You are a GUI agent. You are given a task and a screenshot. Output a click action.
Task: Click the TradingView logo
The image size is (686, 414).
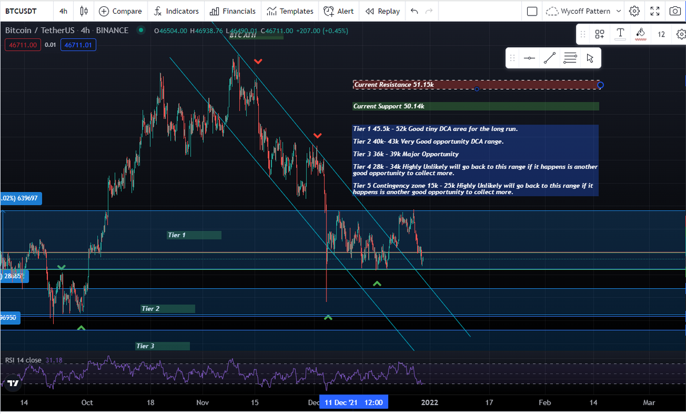click(x=14, y=383)
